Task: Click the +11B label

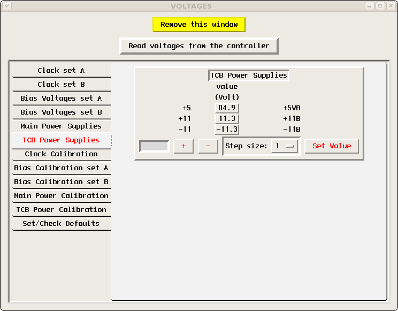Action: pos(292,119)
